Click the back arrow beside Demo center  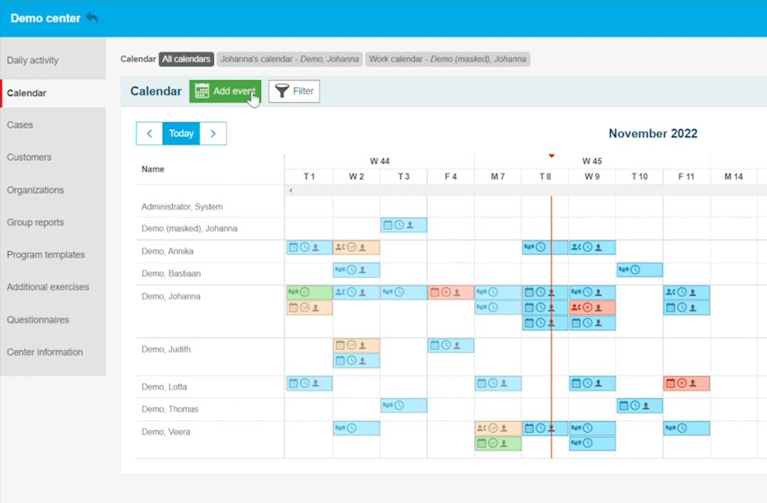point(91,18)
